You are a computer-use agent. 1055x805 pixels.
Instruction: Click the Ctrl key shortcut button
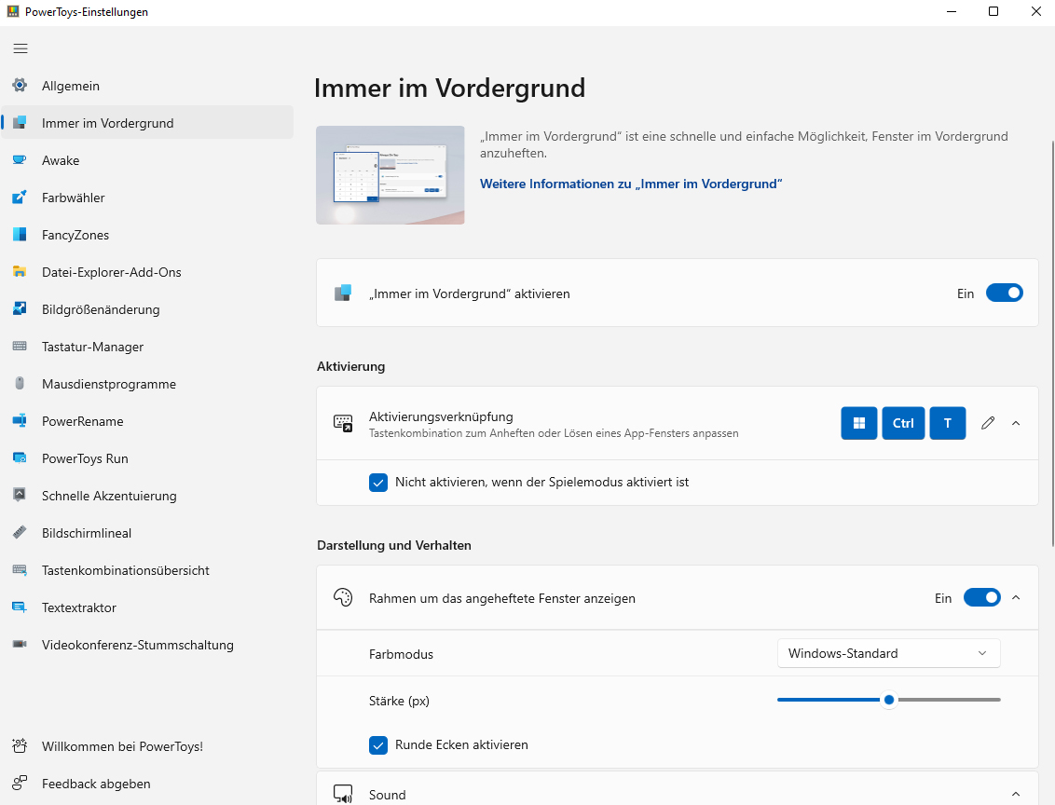click(x=903, y=423)
